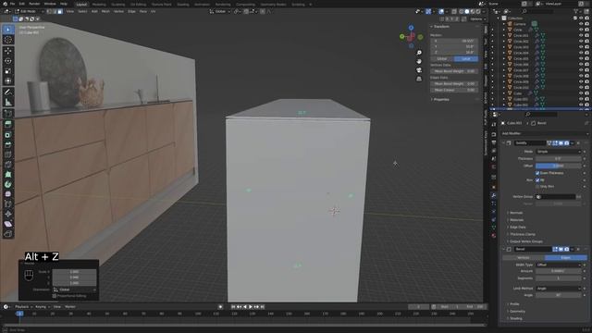Select the Cursor tool in toolbar
Image resolution: width=592 pixels, height=333 pixels.
pyautogui.click(x=8, y=40)
